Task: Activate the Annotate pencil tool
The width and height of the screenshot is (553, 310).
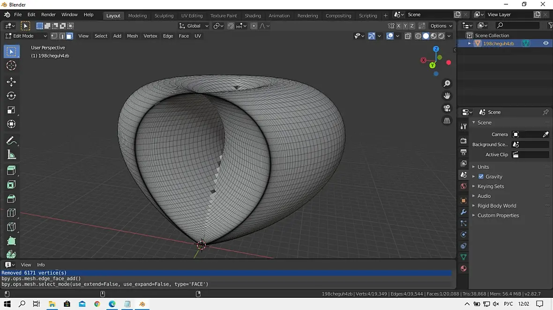Action: 11,141
